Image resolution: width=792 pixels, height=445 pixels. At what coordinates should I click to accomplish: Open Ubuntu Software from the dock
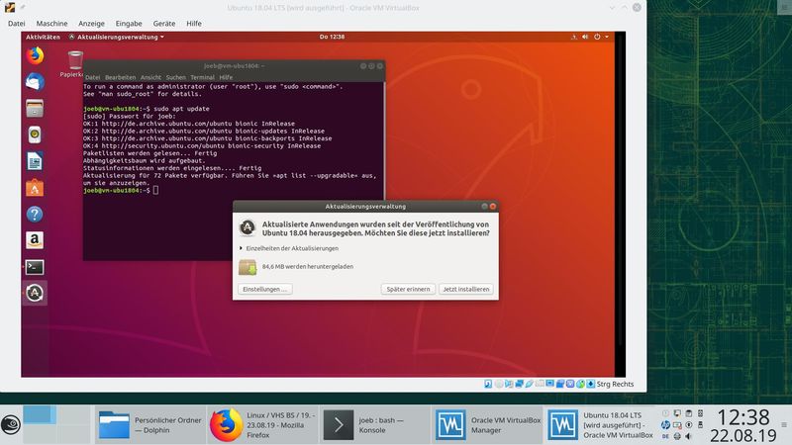click(35, 187)
